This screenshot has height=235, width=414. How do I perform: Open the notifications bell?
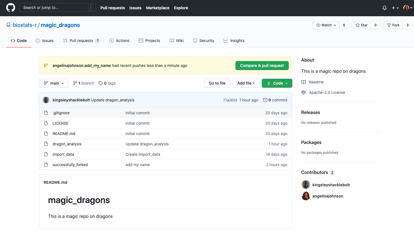tap(385, 8)
